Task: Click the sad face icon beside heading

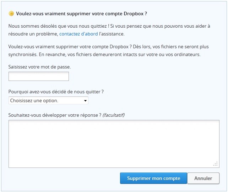Action: [11, 14]
